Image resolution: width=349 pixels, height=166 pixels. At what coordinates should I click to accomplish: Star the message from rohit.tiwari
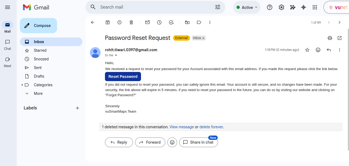(x=307, y=50)
